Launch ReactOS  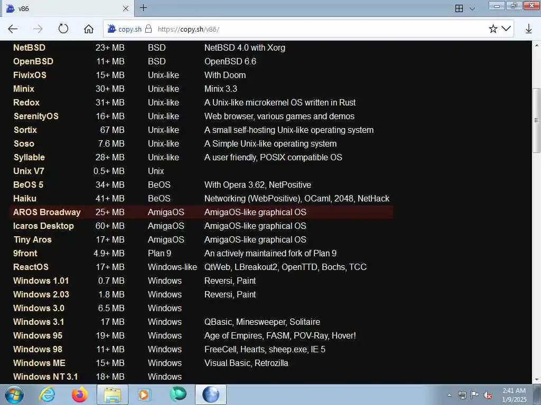31,267
